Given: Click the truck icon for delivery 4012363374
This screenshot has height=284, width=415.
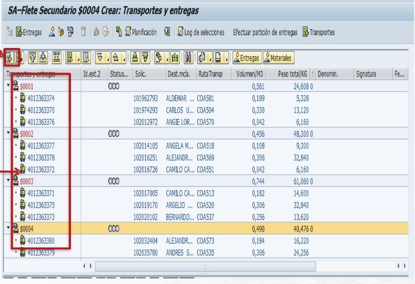Looking at the screenshot, I should click(23, 98).
